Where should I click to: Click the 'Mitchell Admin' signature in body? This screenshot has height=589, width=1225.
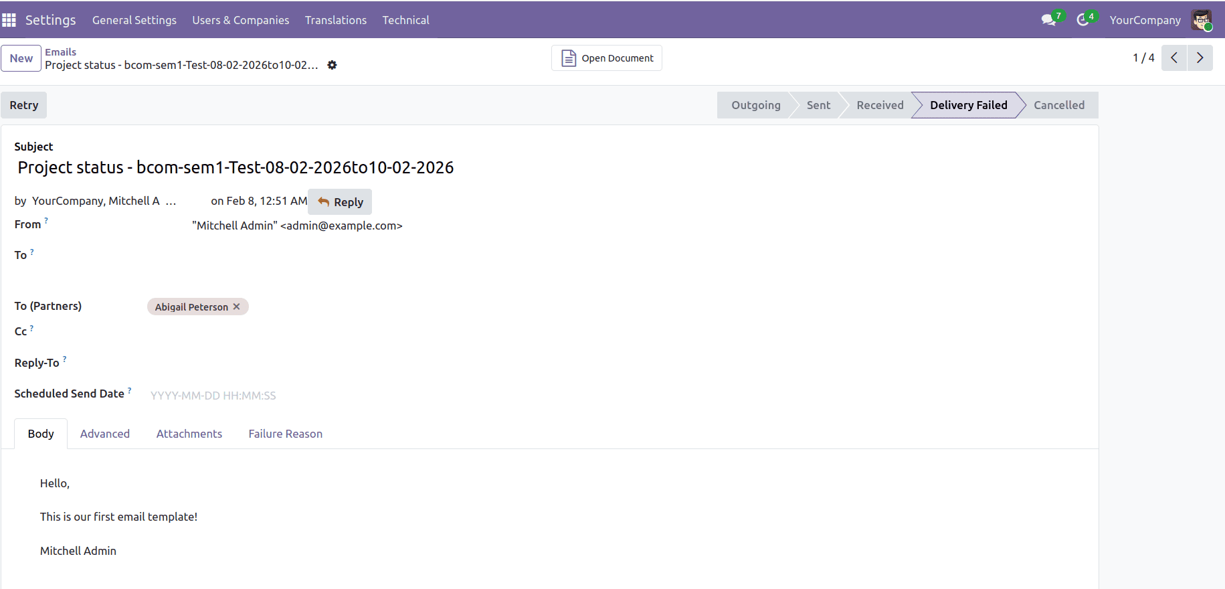(78, 551)
